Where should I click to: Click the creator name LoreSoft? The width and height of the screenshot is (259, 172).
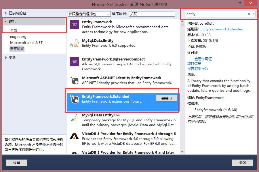tap(206, 24)
